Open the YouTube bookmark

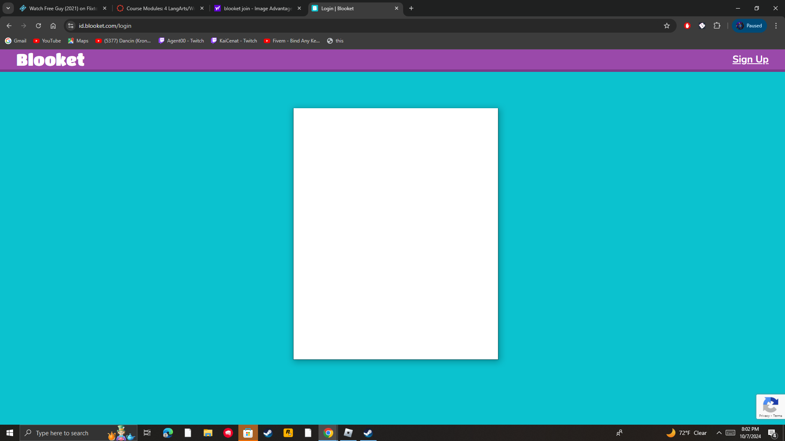47,41
